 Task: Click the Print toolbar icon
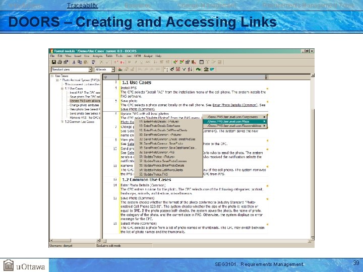(59, 62)
